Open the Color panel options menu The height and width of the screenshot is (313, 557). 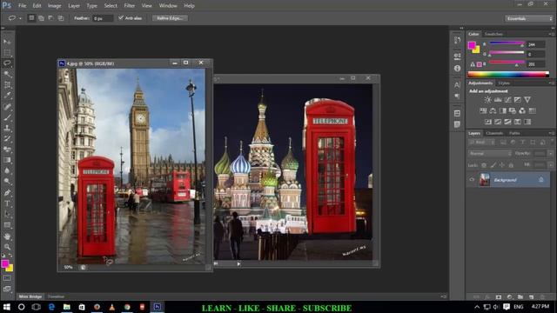[551, 34]
